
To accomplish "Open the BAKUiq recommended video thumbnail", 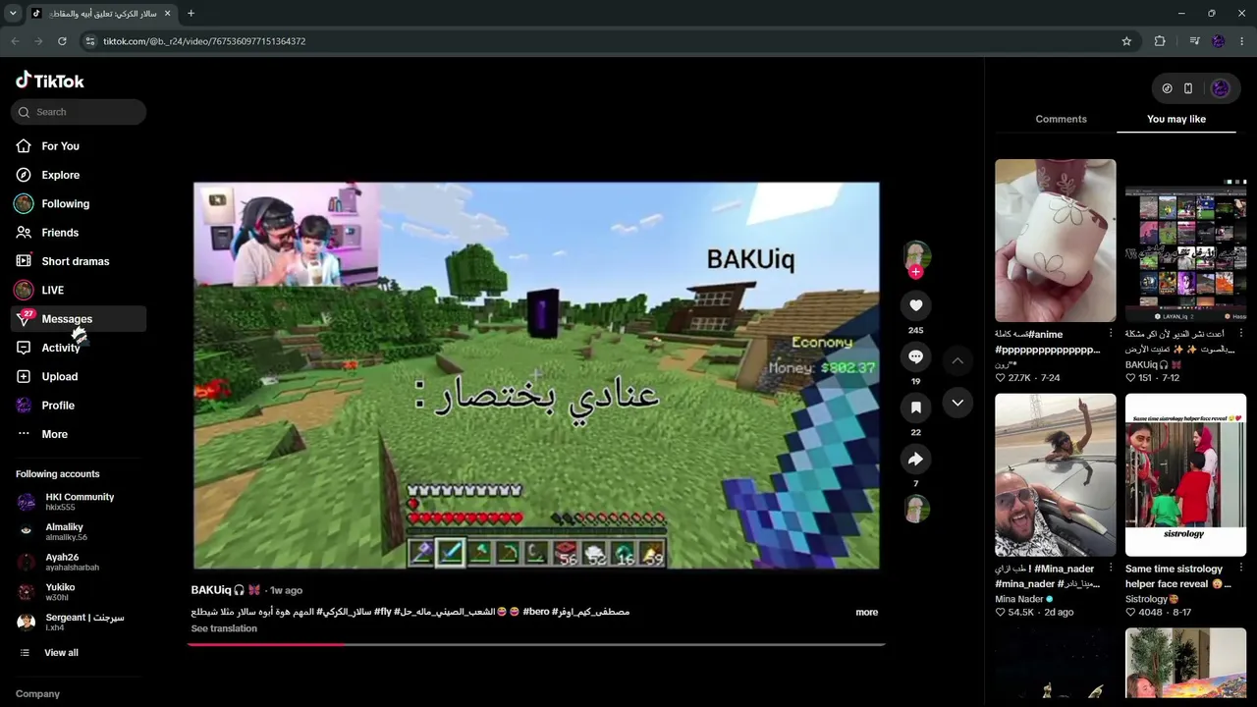I will tap(1185, 241).
